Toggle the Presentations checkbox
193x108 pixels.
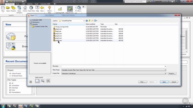[x=10, y=92]
